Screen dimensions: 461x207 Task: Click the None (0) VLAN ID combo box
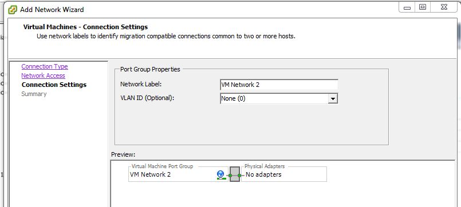pos(279,99)
